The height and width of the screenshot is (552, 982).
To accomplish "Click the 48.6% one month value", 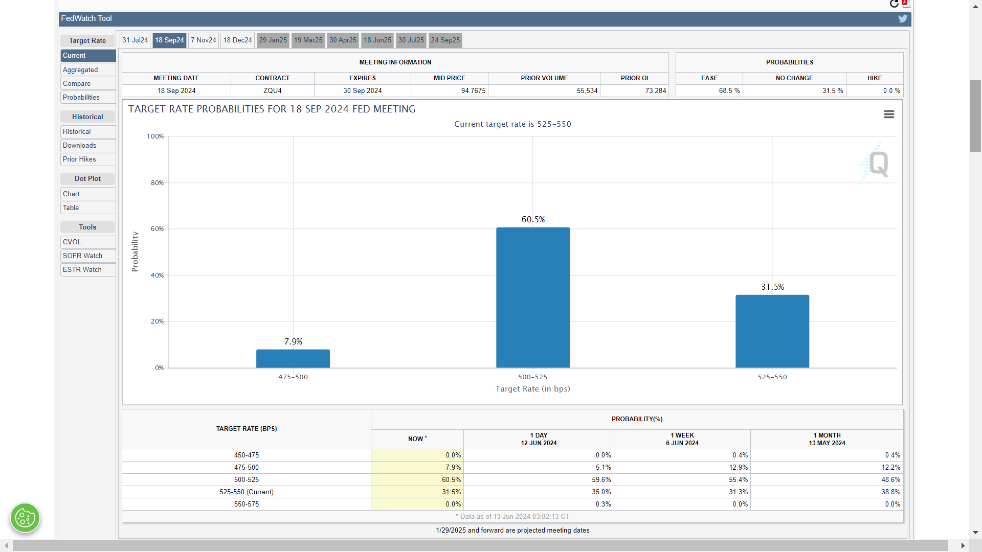I will coord(891,479).
